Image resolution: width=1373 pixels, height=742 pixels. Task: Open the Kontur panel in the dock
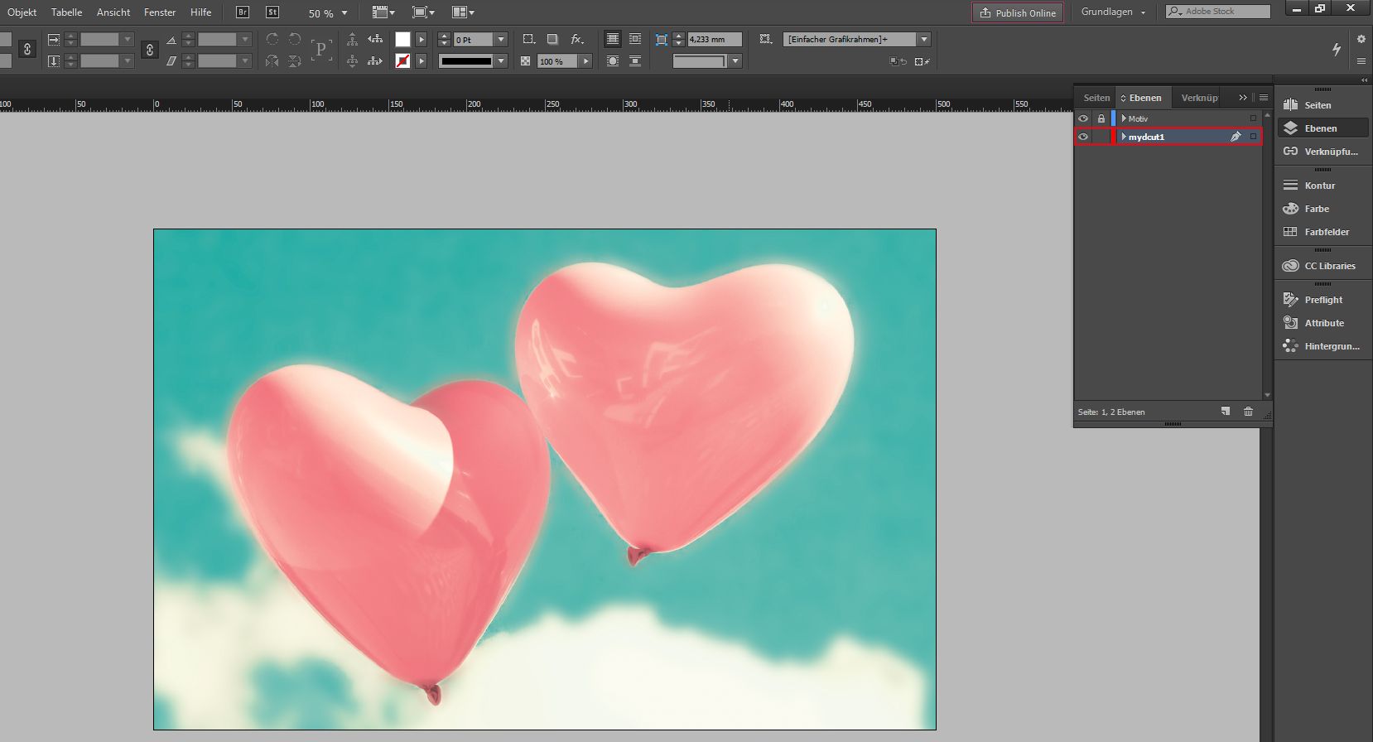coord(1322,185)
